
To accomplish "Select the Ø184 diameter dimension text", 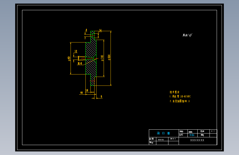I will 109,57.
